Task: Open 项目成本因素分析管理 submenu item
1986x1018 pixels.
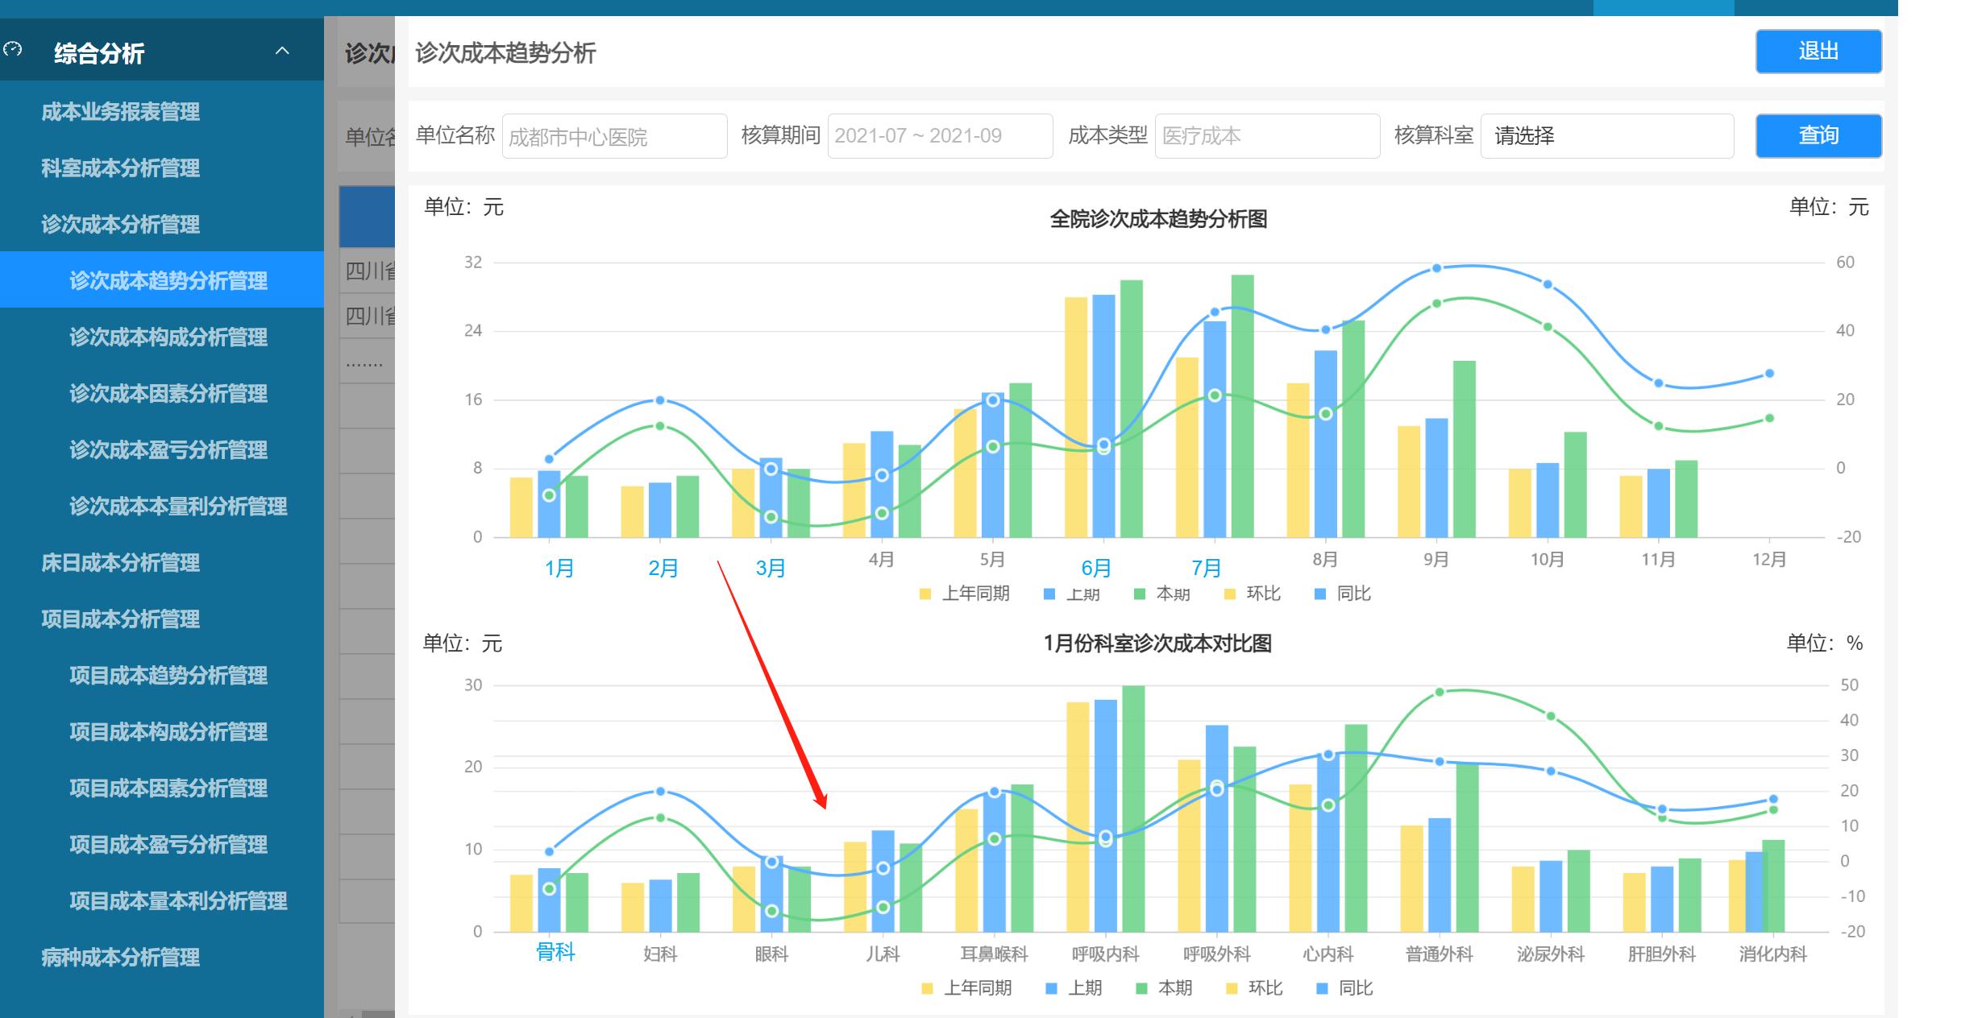Action: [168, 788]
